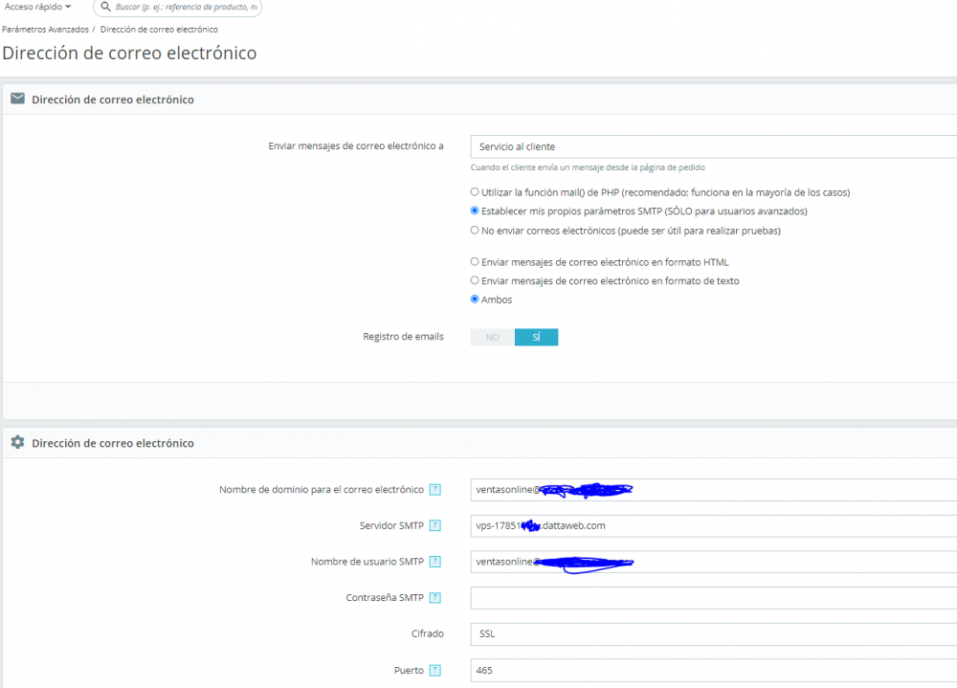This screenshot has width=957, height=688.
Task: Select HTML email format radio button
Action: tap(475, 261)
